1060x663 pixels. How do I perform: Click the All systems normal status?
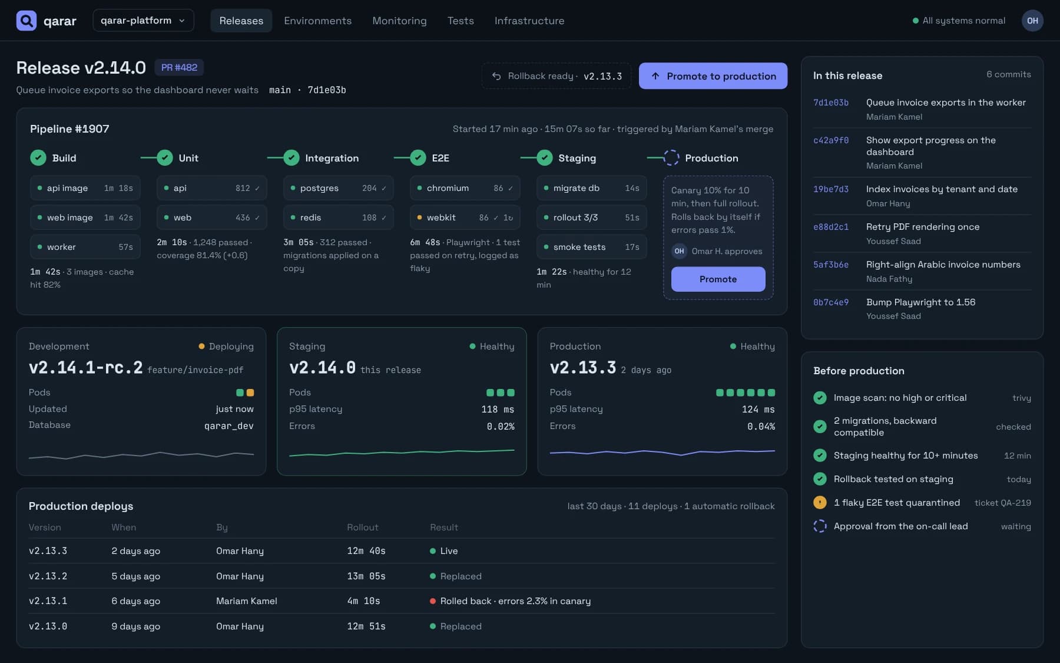click(x=959, y=21)
